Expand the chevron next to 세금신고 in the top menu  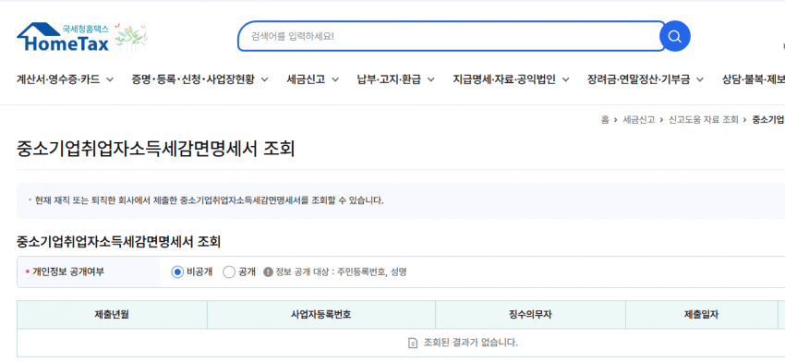pos(335,79)
